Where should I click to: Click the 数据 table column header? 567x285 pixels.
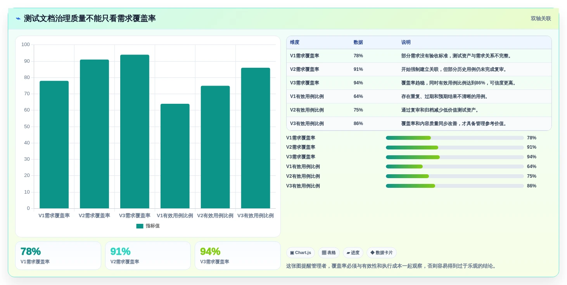pos(358,43)
